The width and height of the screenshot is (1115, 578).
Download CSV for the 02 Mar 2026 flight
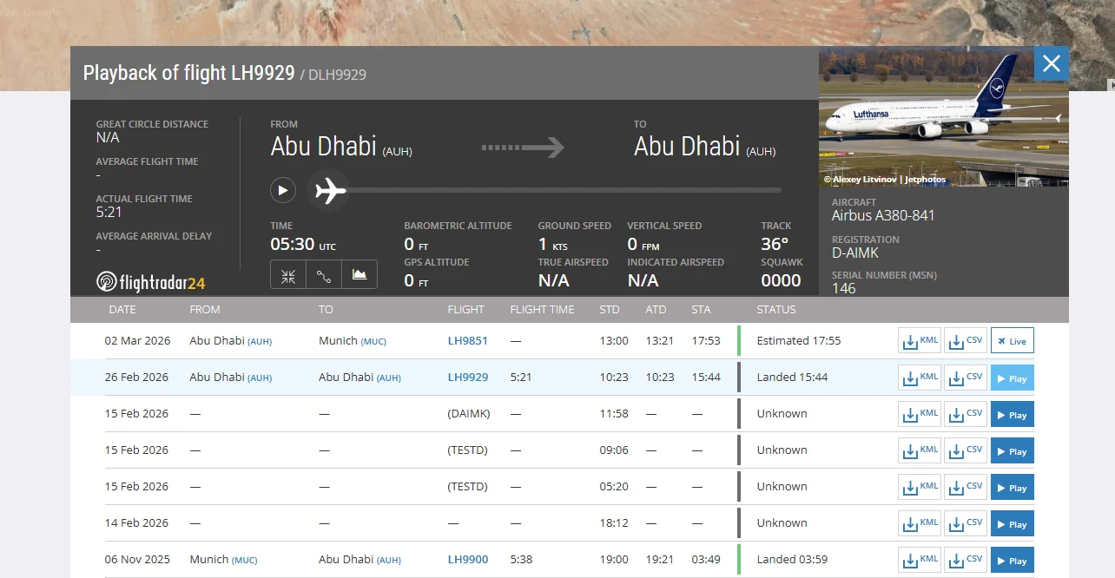pyautogui.click(x=966, y=341)
